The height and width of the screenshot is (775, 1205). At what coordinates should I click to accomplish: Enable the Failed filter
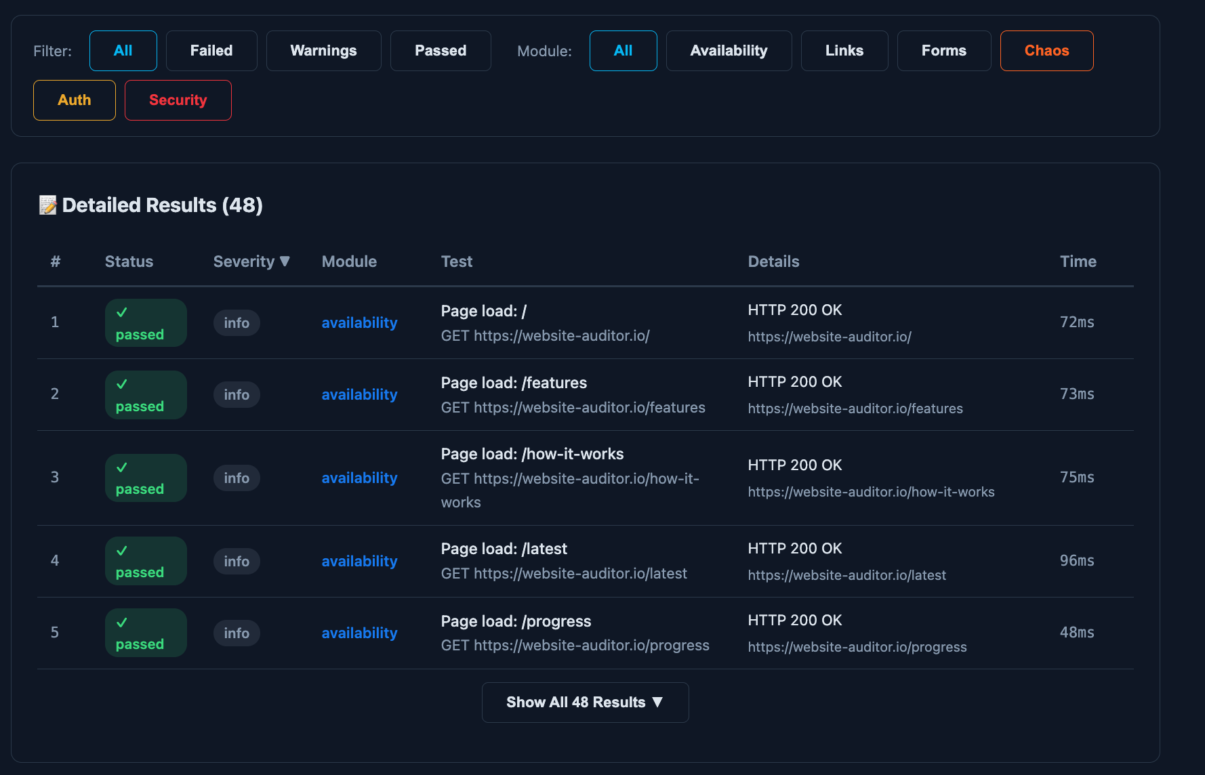click(211, 50)
